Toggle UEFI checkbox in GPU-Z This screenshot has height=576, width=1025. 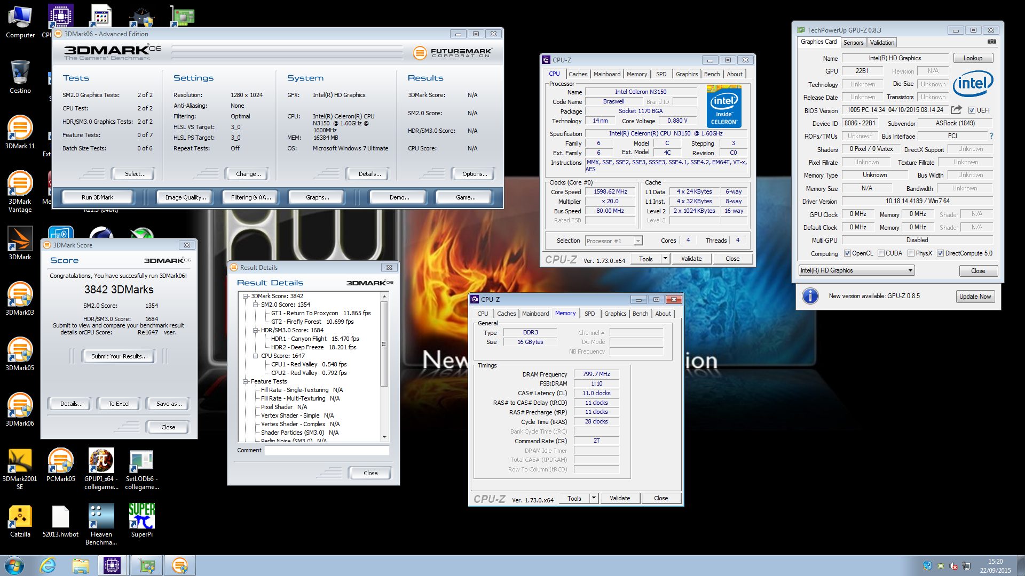(972, 110)
